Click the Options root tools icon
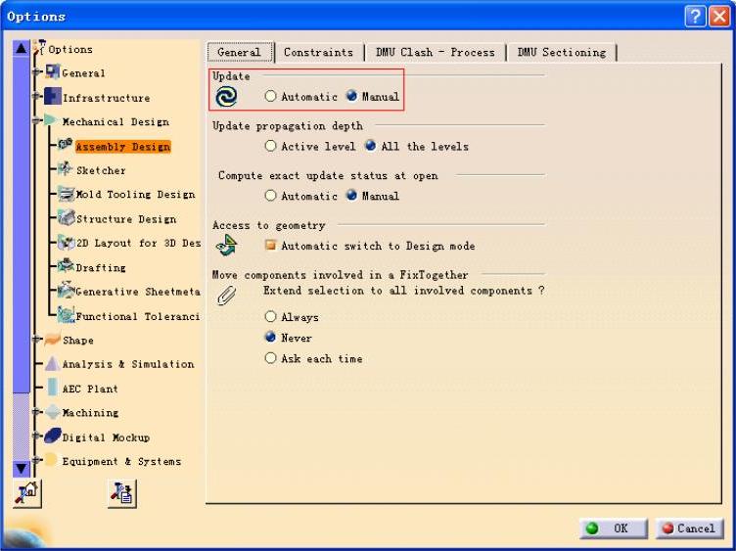Image resolution: width=736 pixels, height=551 pixels. [39, 47]
